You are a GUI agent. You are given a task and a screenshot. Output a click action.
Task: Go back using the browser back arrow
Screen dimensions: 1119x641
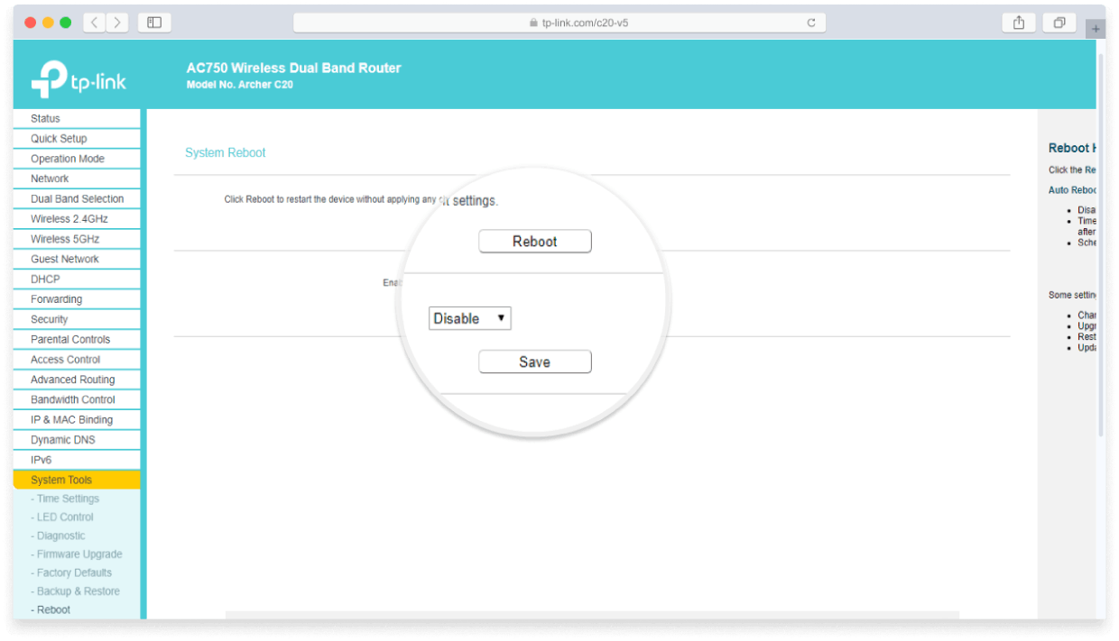point(95,23)
